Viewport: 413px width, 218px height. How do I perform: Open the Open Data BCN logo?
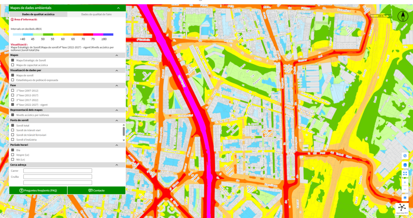tap(402, 208)
